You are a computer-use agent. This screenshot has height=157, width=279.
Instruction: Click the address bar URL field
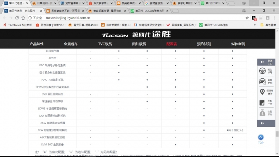139,18
